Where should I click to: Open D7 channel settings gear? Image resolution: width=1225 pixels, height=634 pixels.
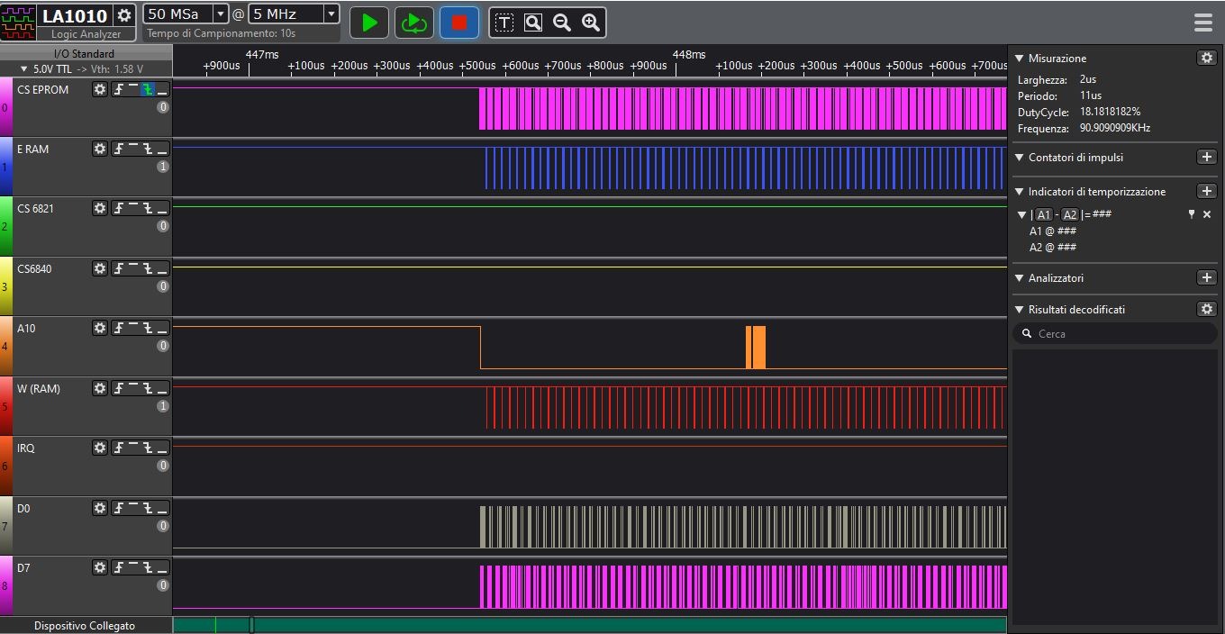coord(100,567)
